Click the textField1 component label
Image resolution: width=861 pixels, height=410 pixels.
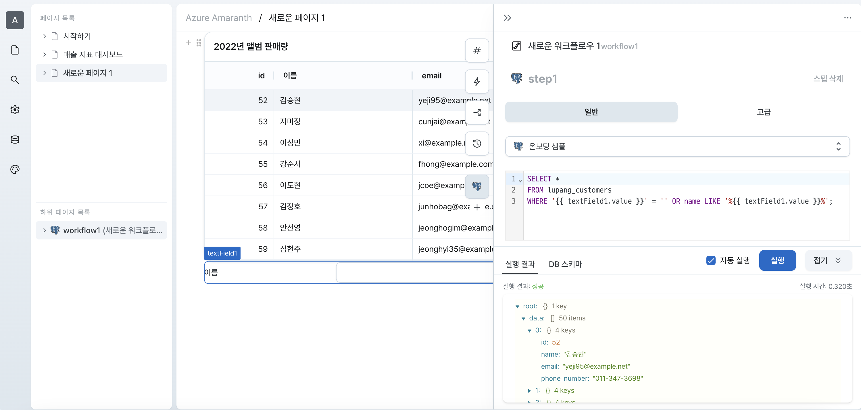tap(222, 253)
